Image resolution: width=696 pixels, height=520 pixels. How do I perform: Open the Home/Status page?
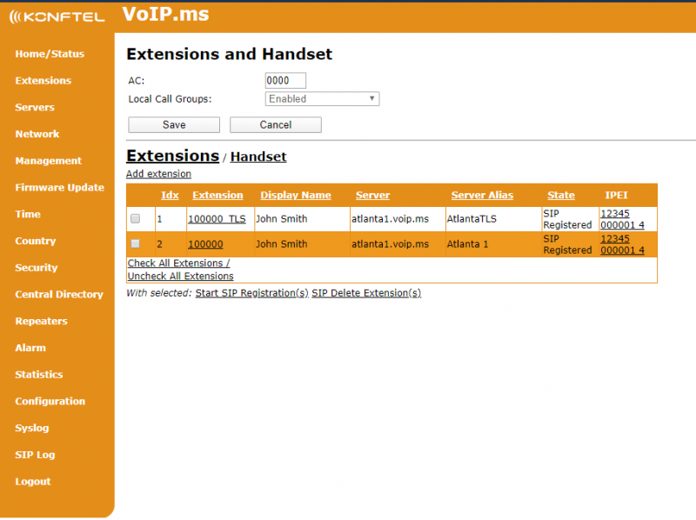point(50,54)
